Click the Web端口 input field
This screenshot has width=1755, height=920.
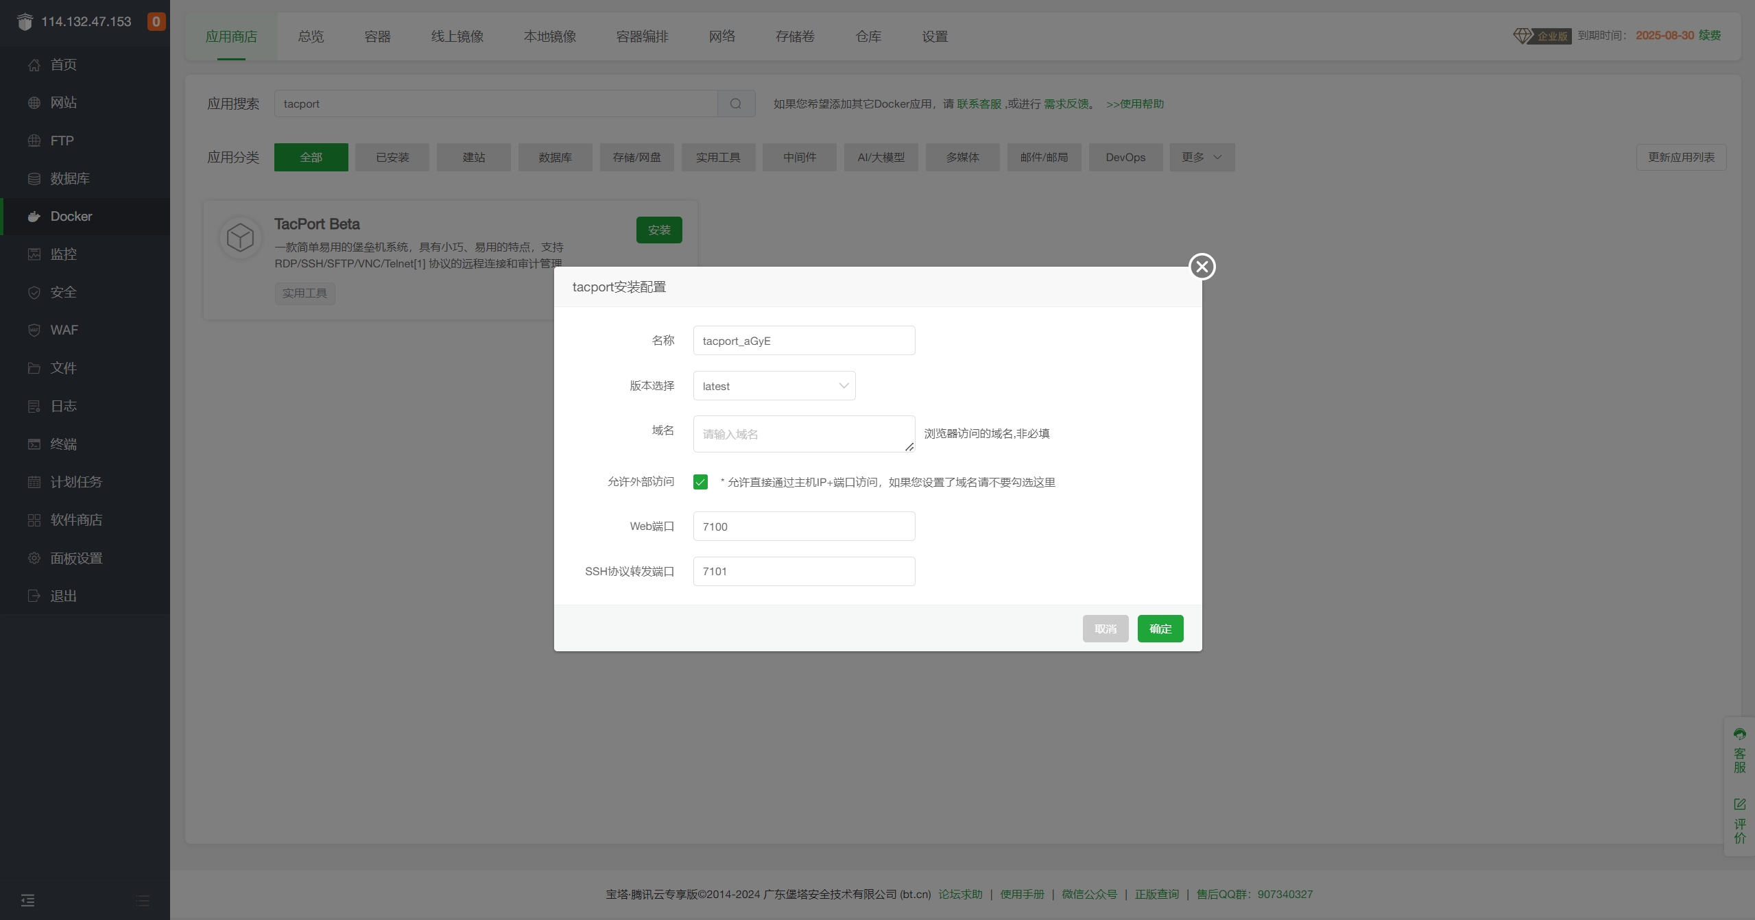804,526
